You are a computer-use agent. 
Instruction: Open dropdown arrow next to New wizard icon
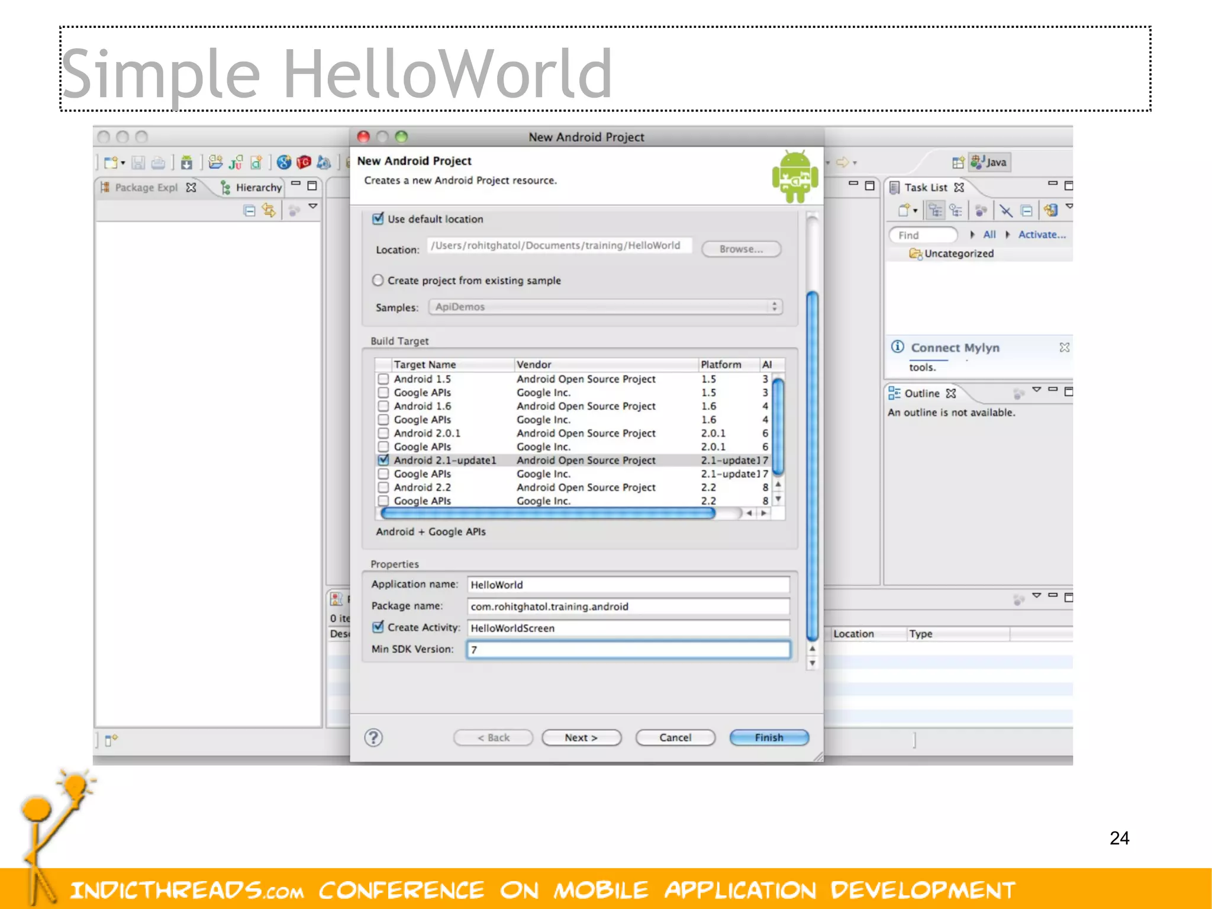point(123,163)
